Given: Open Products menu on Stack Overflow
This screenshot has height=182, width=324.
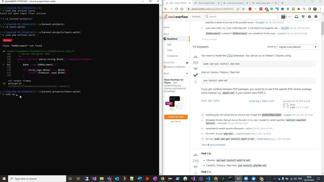Looking at the screenshot, I should pyautogui.click(x=196, y=17).
